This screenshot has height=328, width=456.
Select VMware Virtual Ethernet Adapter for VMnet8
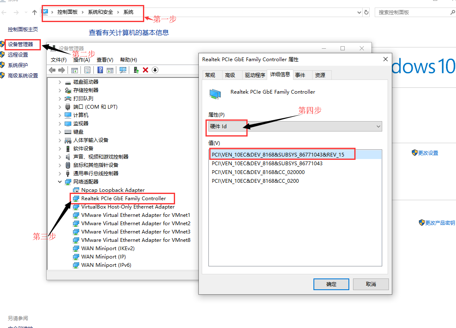(x=136, y=240)
